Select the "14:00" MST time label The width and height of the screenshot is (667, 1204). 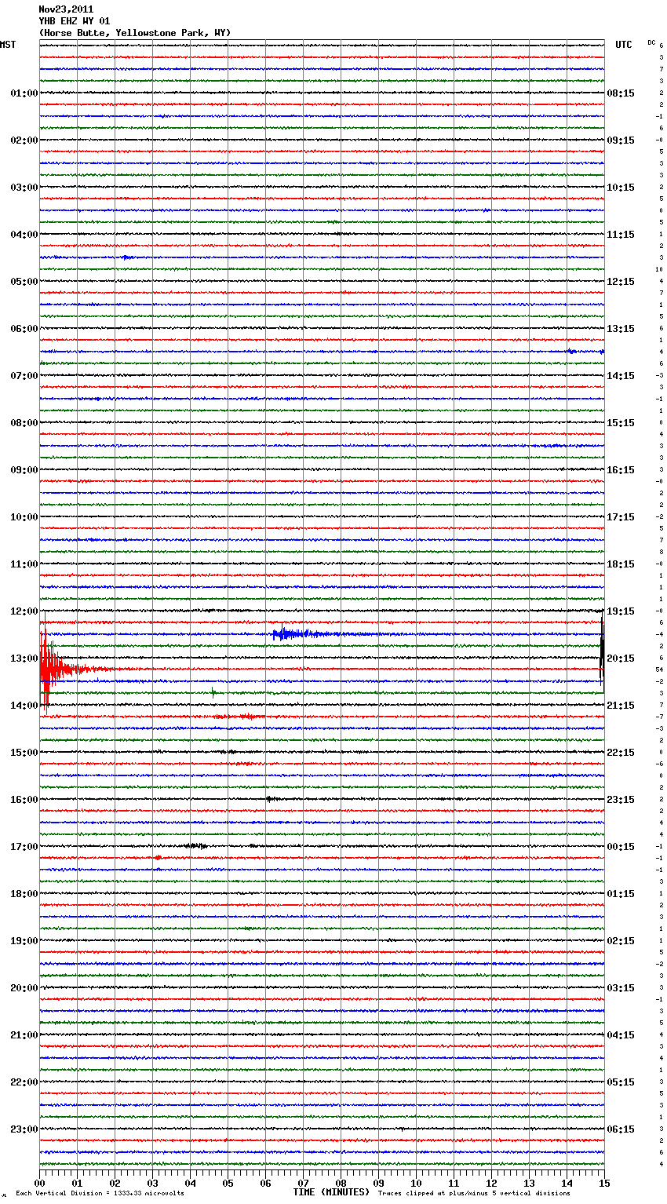(x=24, y=706)
